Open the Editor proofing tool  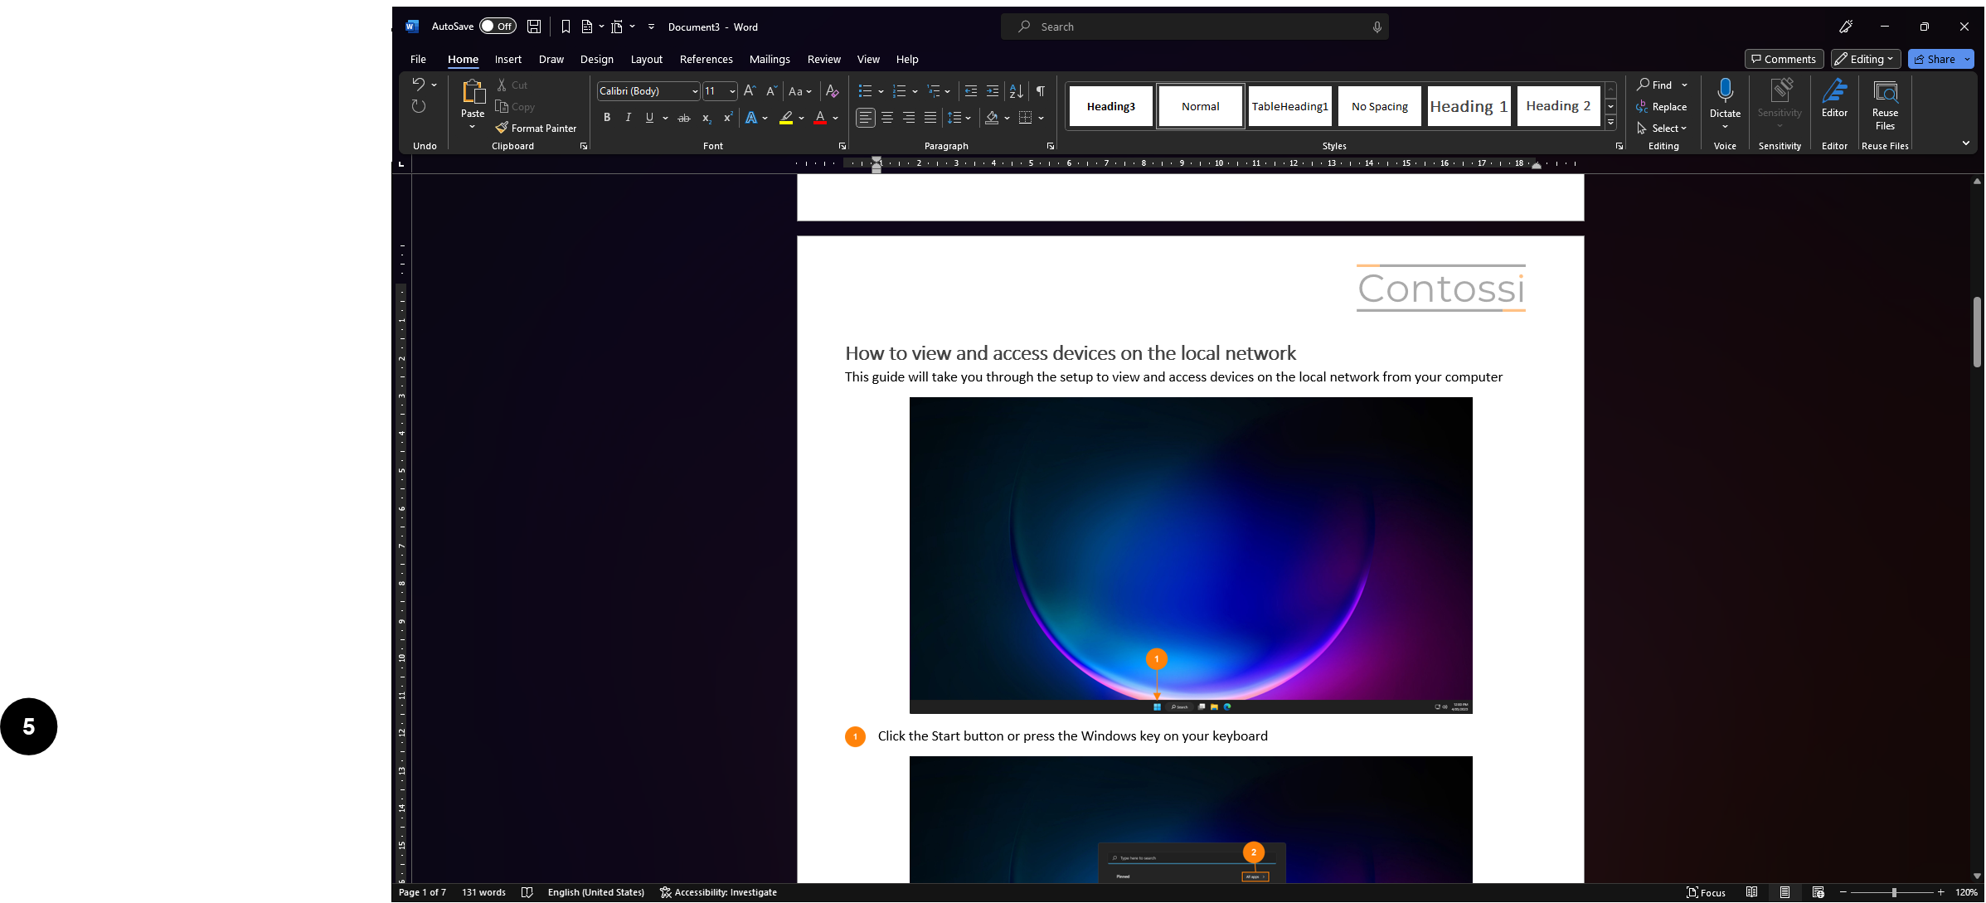pyautogui.click(x=1834, y=98)
